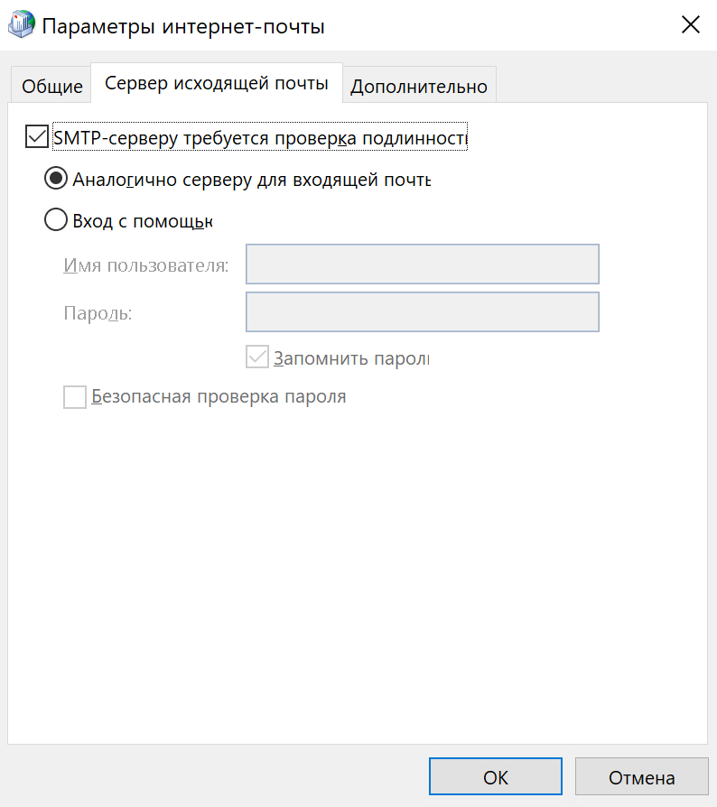The height and width of the screenshot is (807, 717).
Task: Focus the Имя пользователя input field
Action: (x=423, y=264)
